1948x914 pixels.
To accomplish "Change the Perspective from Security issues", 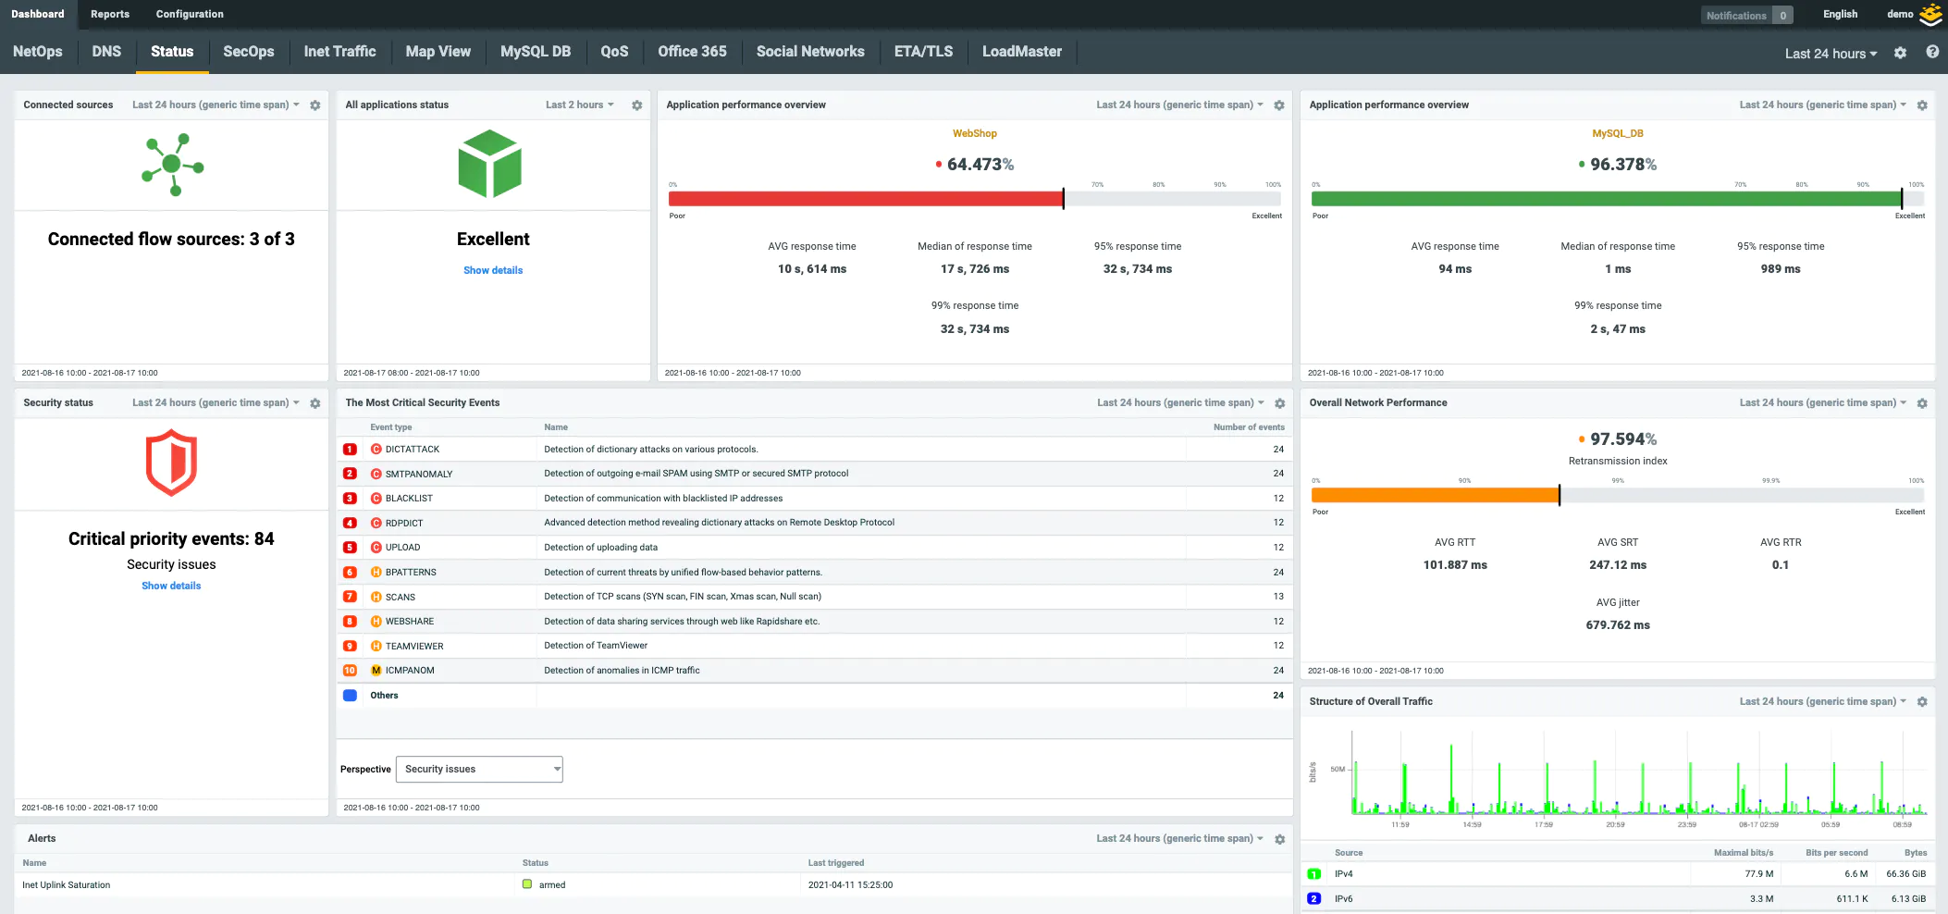I will point(478,769).
